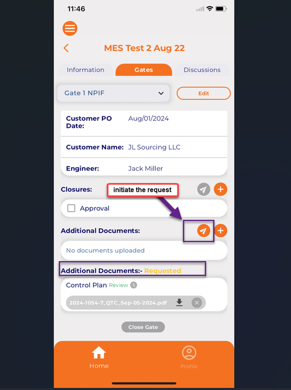Image resolution: width=291 pixels, height=390 pixels.
Task: Select the Gates tab
Action: tap(144, 70)
